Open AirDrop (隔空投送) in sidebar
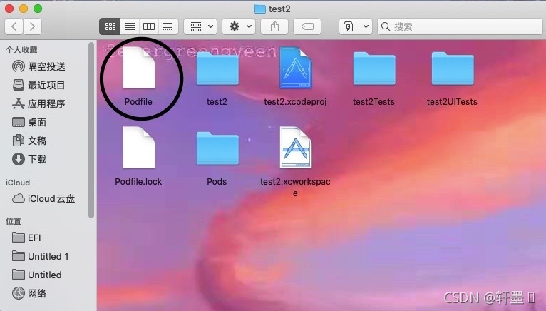The image size is (546, 311). coord(39,66)
